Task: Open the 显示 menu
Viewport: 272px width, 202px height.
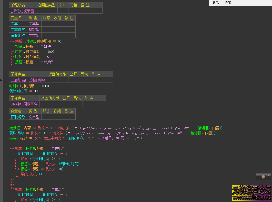Action: pyautogui.click(x=216, y=3)
